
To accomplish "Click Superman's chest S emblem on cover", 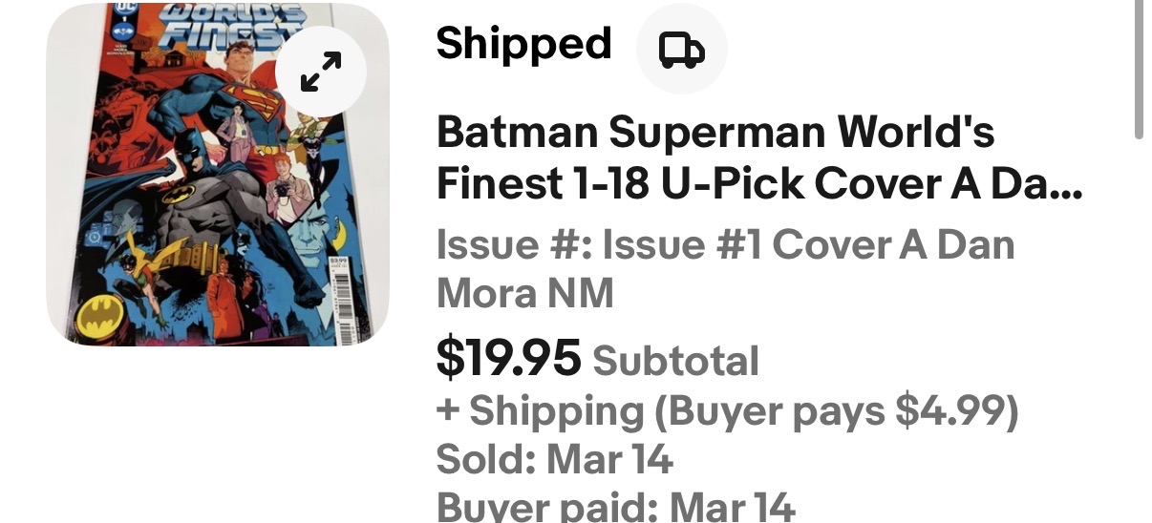I will [252, 101].
